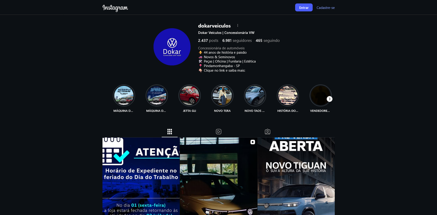Screen dimensions: 437x215
Task: Open the NOVO TERA highlight
Action: (222, 96)
